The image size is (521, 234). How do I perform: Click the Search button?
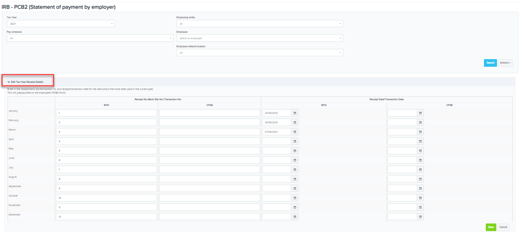(490, 62)
